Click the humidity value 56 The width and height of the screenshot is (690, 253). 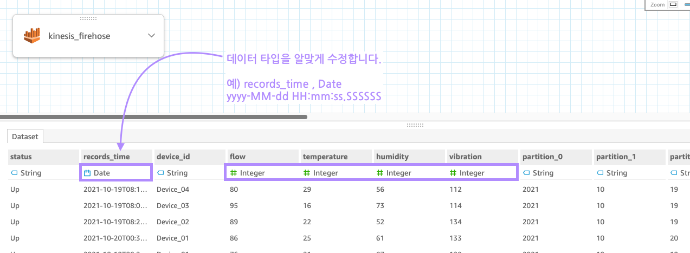(x=381, y=190)
